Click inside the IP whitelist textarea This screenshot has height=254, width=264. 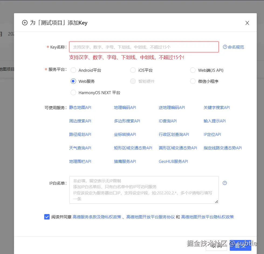coord(144,190)
